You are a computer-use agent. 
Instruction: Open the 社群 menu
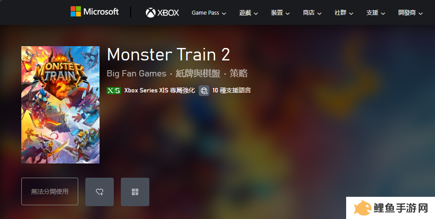[x=344, y=13]
